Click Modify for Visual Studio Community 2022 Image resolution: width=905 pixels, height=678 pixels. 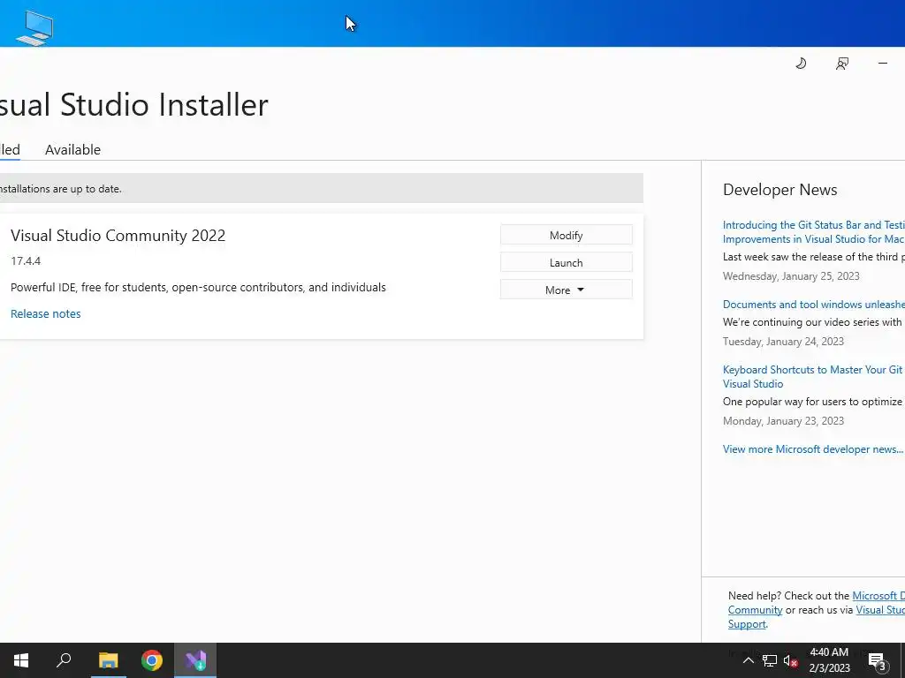click(x=567, y=235)
